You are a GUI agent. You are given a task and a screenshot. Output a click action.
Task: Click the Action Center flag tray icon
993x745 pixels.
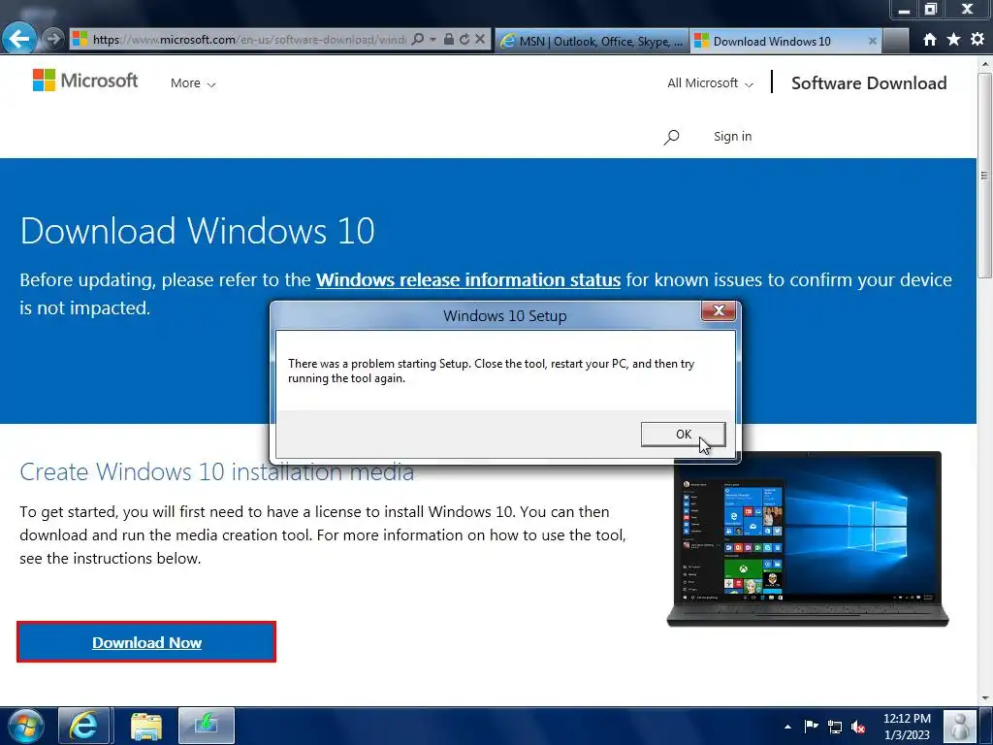pos(811,726)
